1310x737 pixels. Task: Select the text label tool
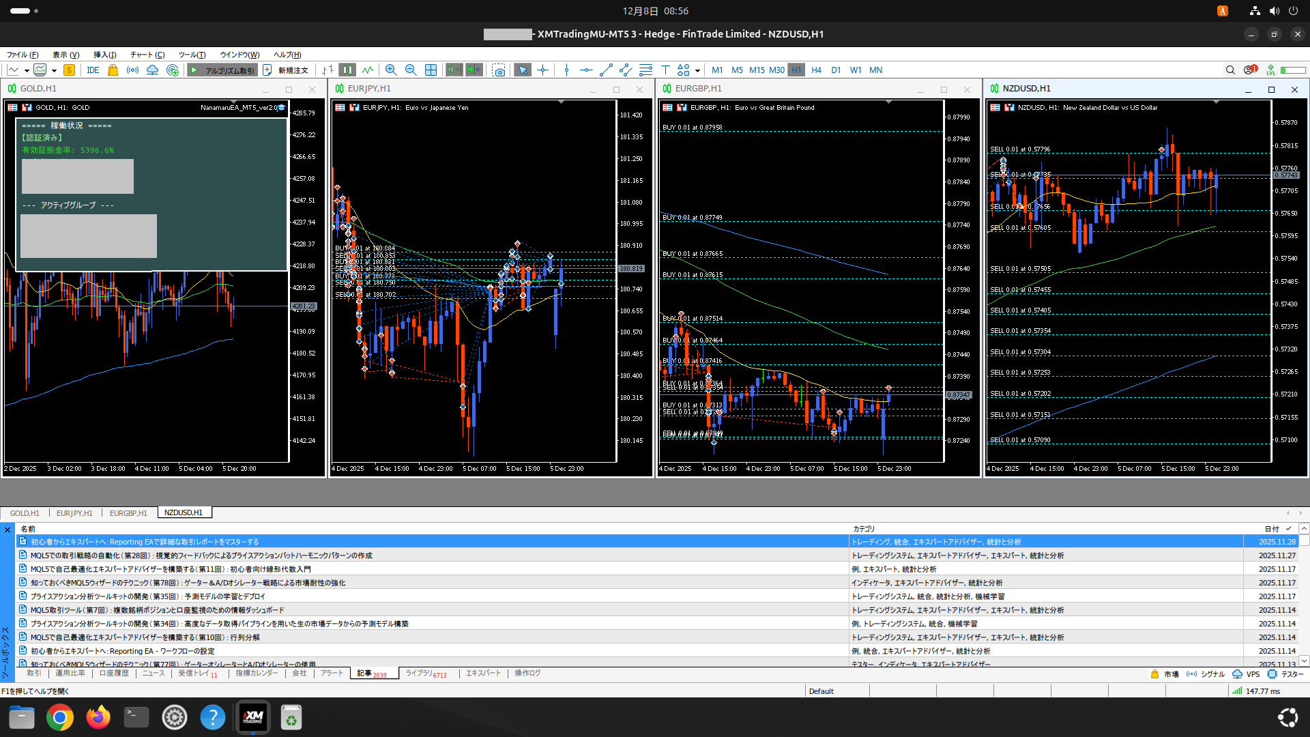(665, 70)
